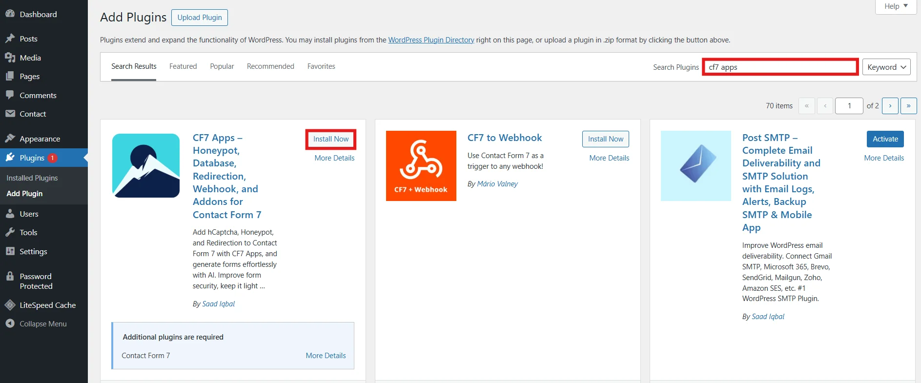Click the Upload Plugin button
Image resolution: width=921 pixels, height=383 pixels.
[200, 18]
